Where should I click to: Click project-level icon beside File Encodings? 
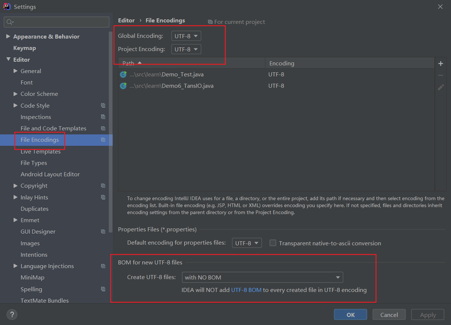[x=103, y=140]
